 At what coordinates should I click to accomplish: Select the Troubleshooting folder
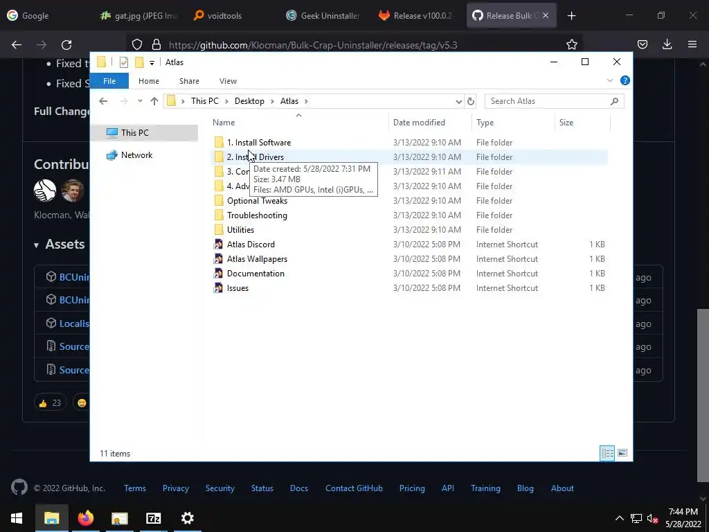pos(257,215)
